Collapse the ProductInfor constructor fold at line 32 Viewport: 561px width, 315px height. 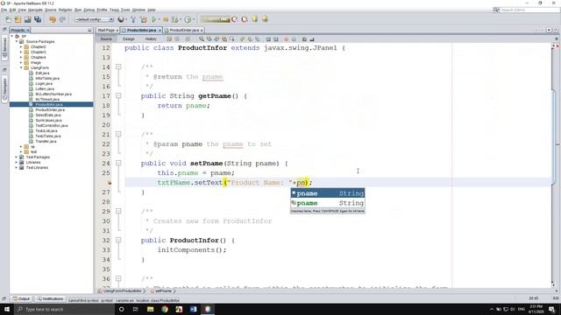coord(118,240)
